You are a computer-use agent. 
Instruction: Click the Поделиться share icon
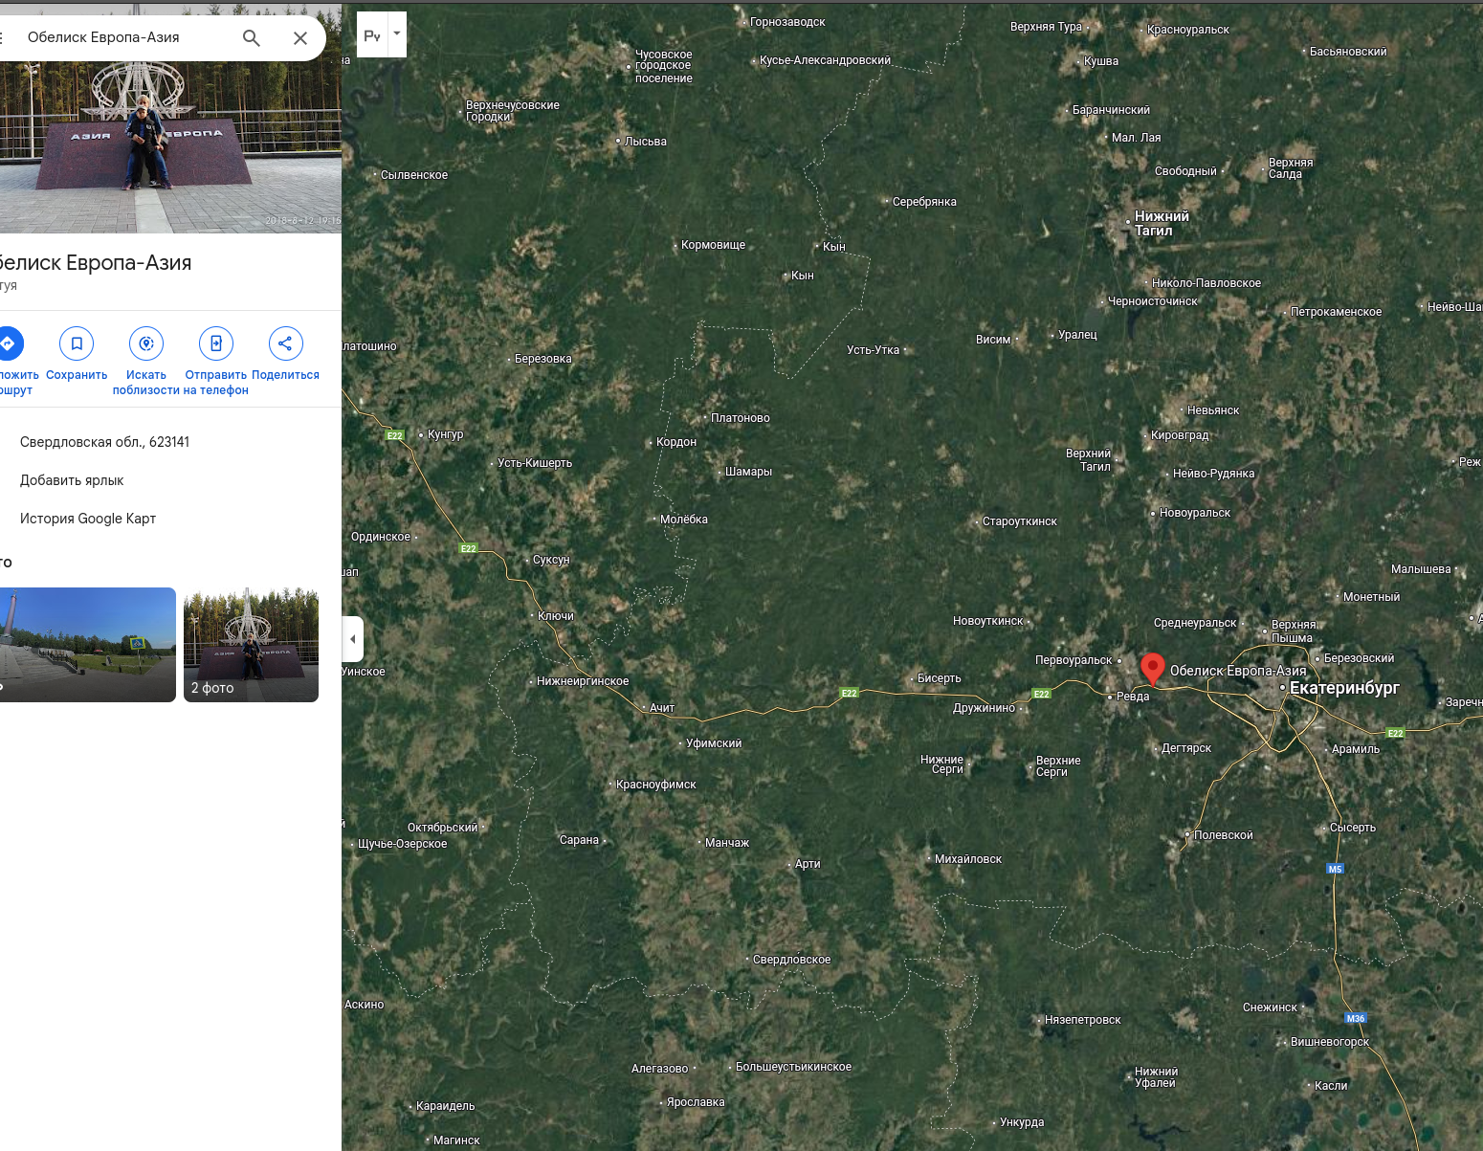285,343
